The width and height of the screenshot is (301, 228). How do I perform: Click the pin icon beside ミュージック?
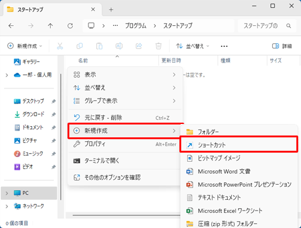coord(54,154)
